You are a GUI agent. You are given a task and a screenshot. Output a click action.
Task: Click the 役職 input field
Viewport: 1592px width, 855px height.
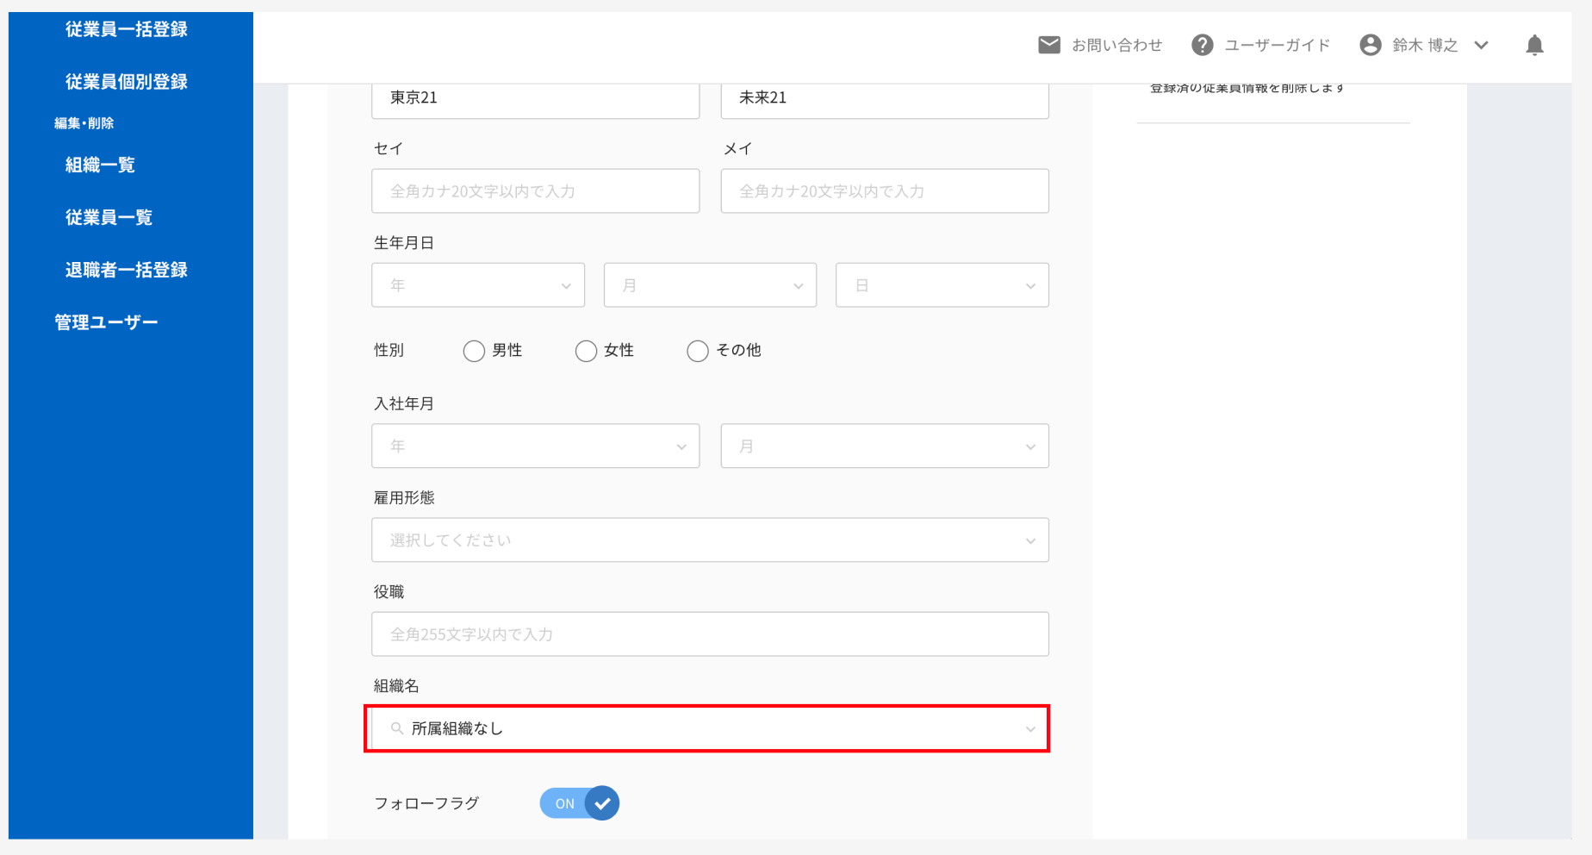pyautogui.click(x=710, y=634)
